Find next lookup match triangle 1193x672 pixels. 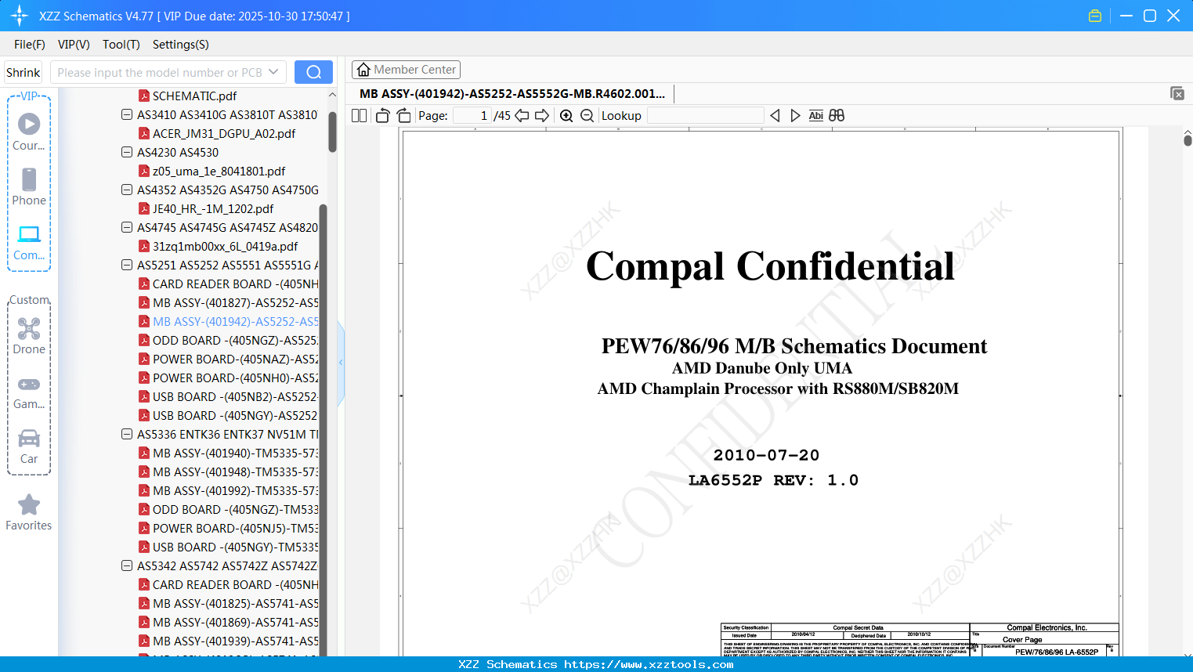(x=795, y=116)
